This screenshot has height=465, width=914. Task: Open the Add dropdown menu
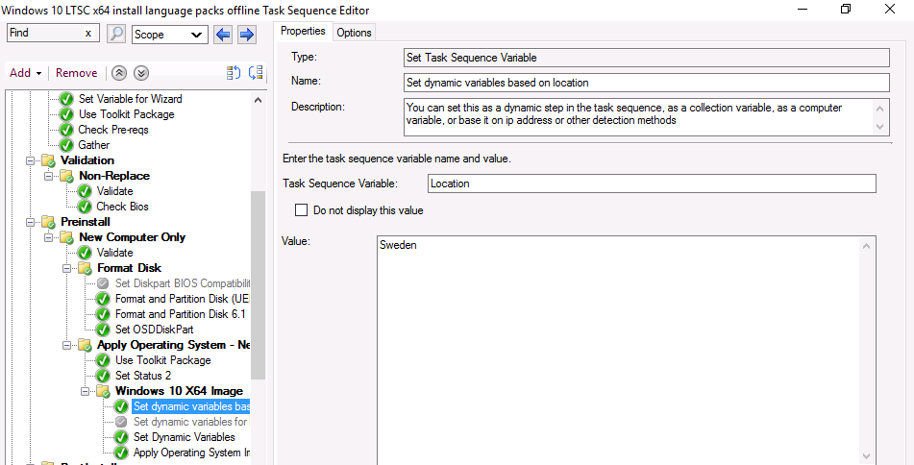[x=26, y=73]
